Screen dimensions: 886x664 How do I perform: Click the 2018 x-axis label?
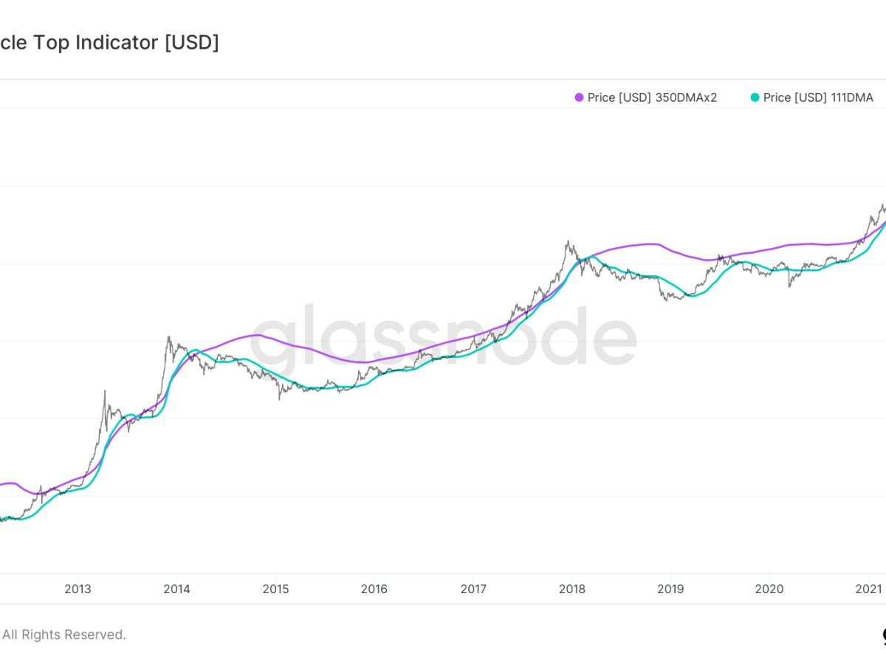571,589
